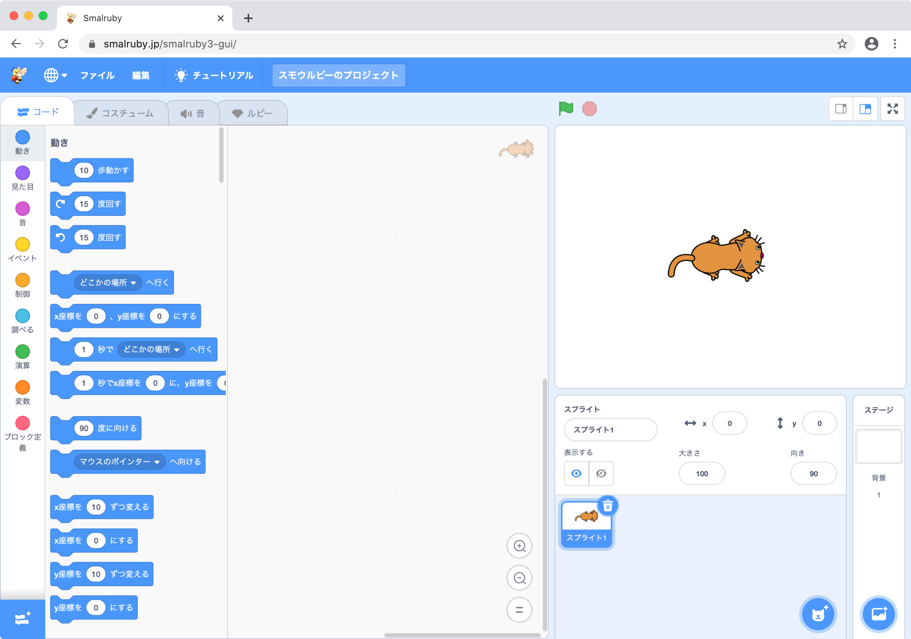Image resolution: width=911 pixels, height=639 pixels.
Task: Click counterclockwise rotate icon on 15度回す block
Action: coord(60,237)
